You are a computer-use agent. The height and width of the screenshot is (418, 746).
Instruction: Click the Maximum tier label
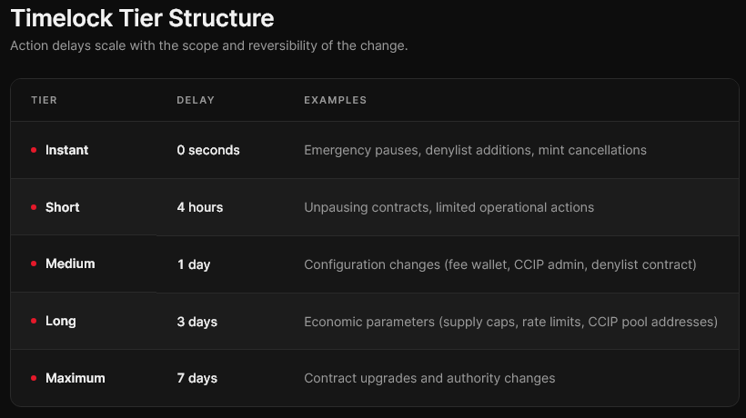pos(76,378)
